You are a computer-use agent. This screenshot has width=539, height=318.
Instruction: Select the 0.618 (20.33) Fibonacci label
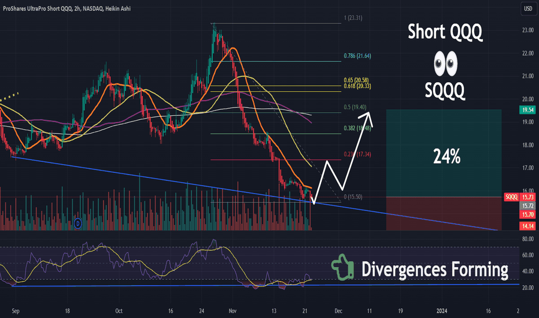(357, 86)
